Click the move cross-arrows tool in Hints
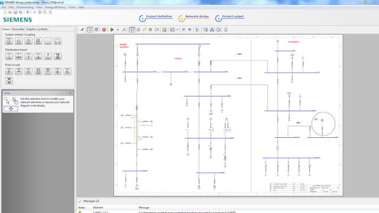The width and height of the screenshot is (379, 213). 11,109
